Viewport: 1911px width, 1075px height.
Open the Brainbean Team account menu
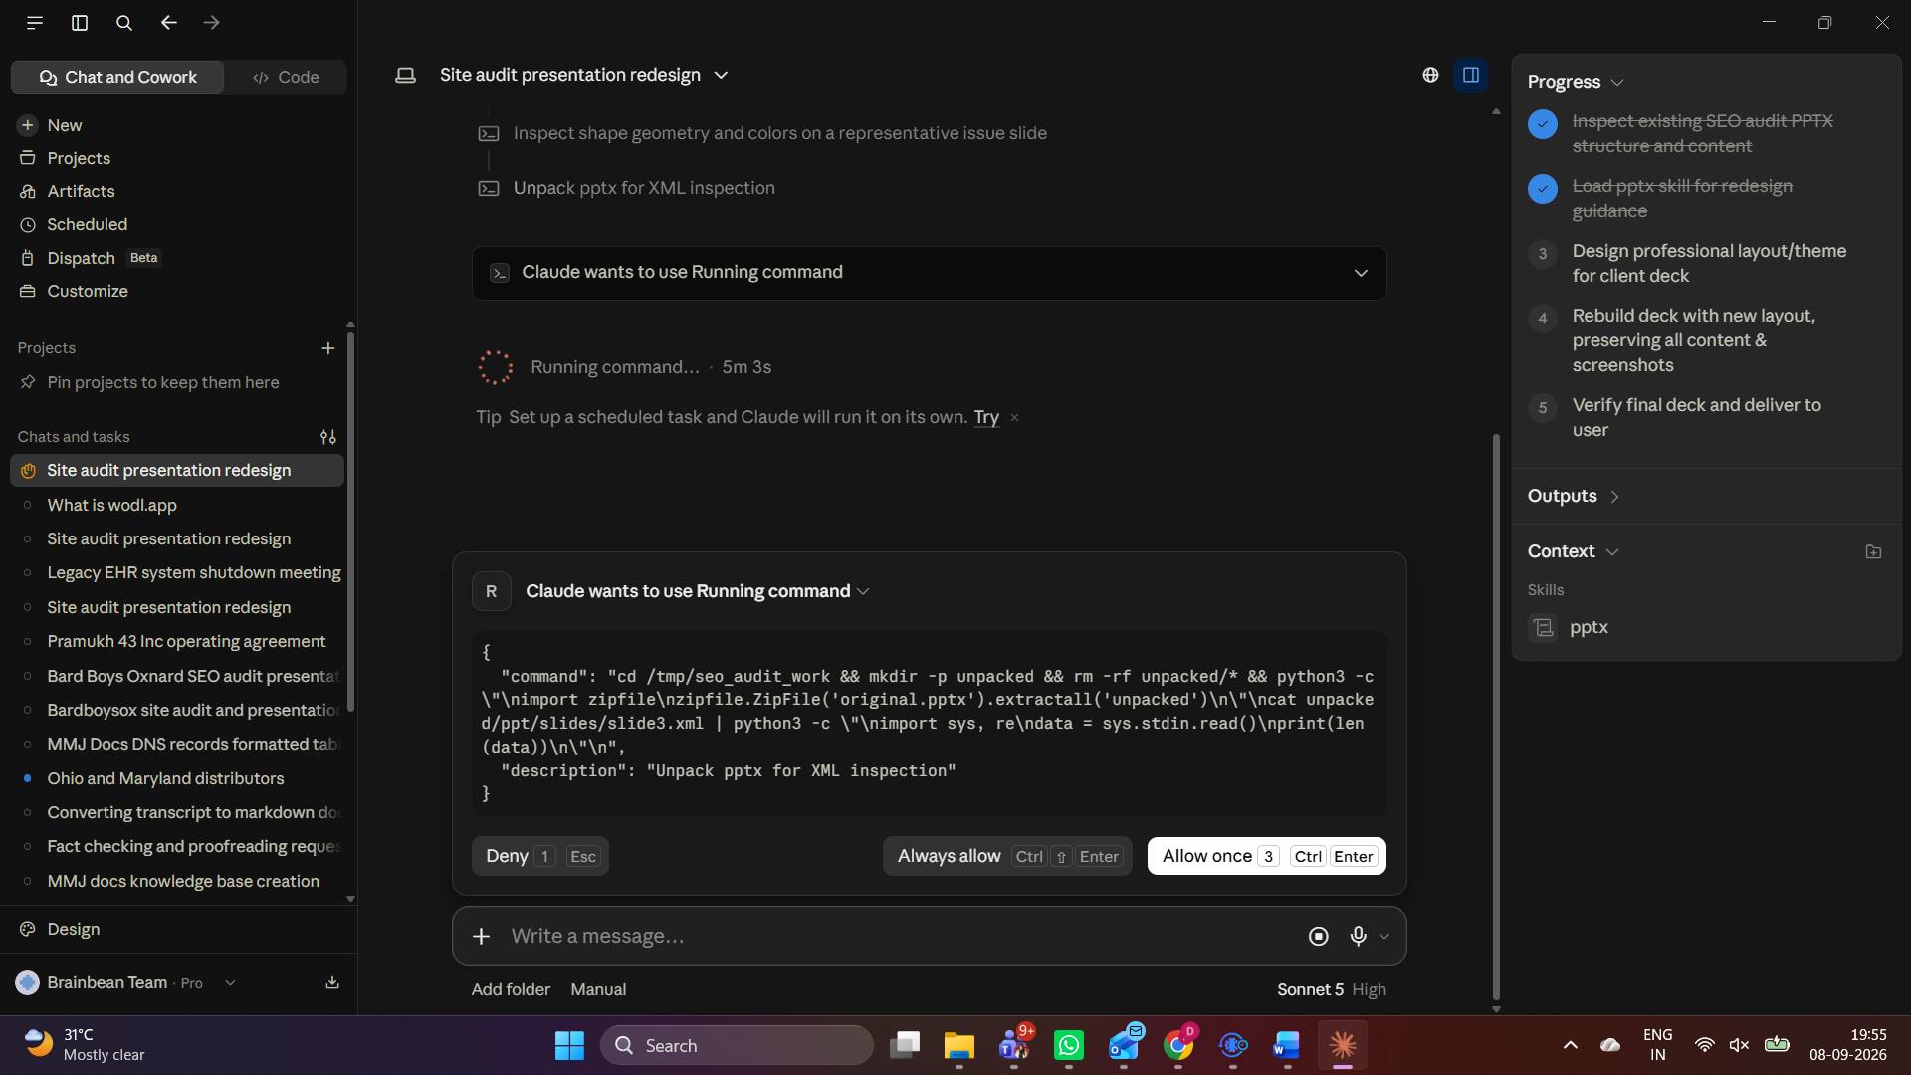(x=125, y=982)
